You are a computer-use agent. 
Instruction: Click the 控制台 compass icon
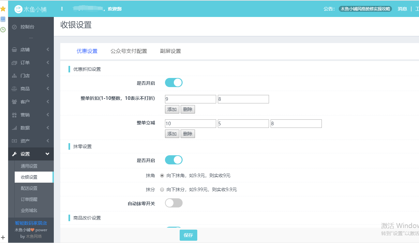pos(14,27)
